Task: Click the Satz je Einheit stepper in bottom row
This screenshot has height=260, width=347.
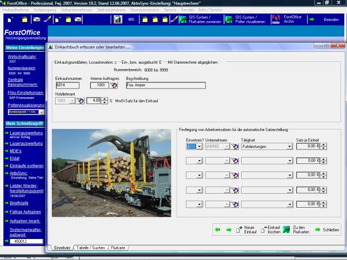Action: pos(324,204)
